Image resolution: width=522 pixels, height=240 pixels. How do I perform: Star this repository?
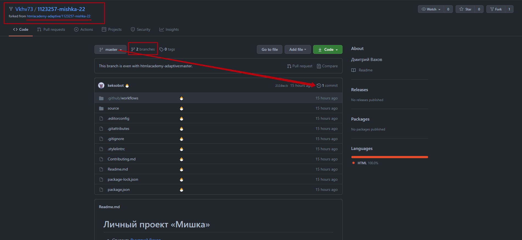click(465, 9)
